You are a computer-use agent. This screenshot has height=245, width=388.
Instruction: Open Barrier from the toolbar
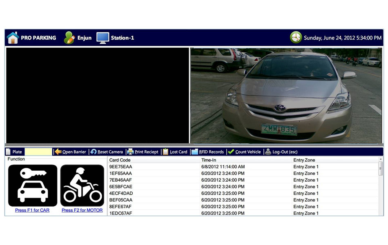point(71,152)
